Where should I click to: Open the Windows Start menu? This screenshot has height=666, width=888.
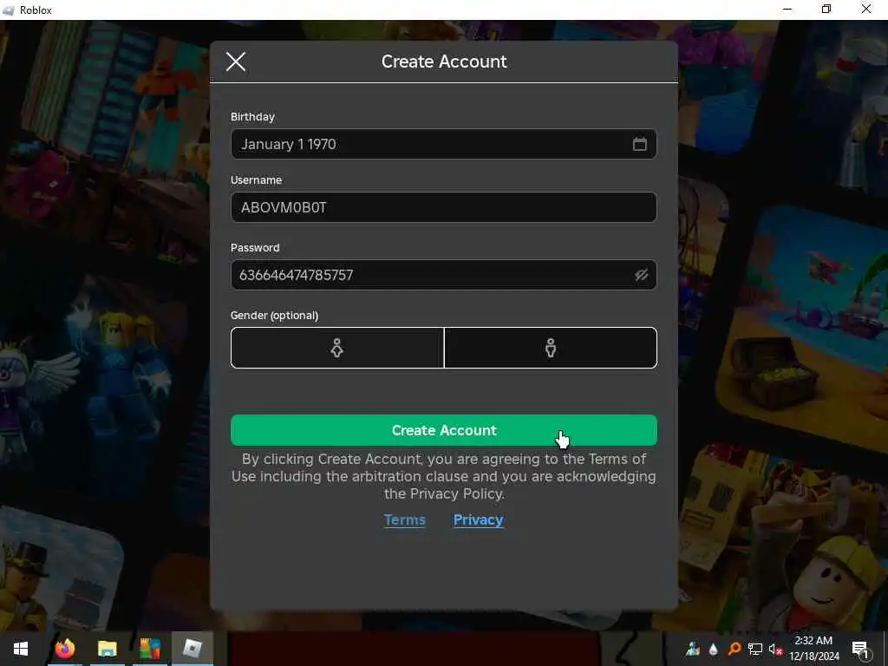pyautogui.click(x=21, y=649)
